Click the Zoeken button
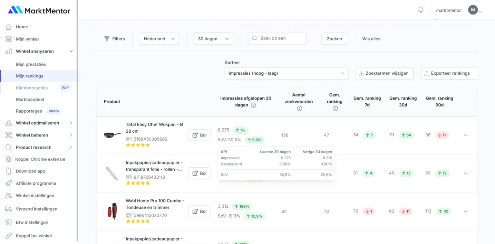Screen dimensions: 495x244 click(x=334, y=39)
